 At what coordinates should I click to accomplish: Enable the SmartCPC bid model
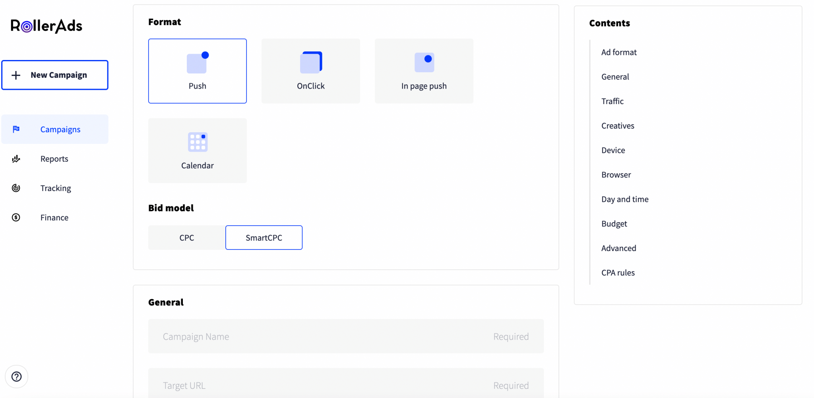264,237
